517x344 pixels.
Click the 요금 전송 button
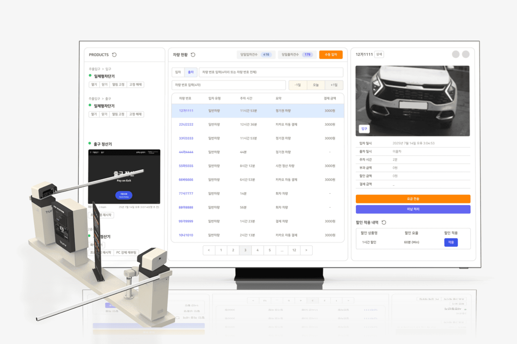pyautogui.click(x=413, y=199)
